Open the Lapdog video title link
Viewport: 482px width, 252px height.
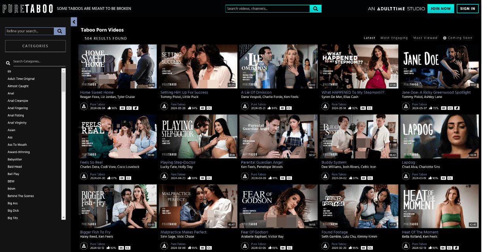[409, 162]
